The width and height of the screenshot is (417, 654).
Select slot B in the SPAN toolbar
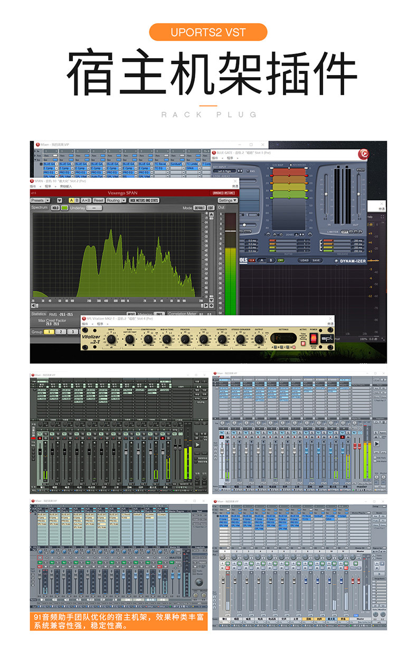point(77,200)
